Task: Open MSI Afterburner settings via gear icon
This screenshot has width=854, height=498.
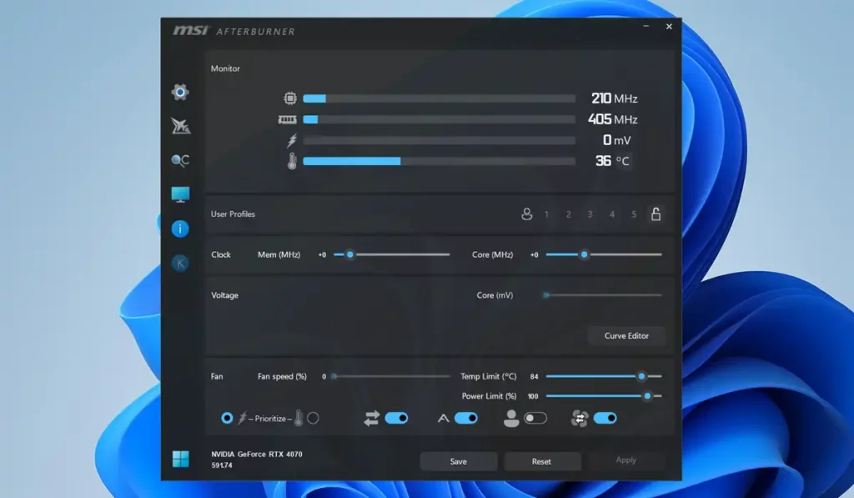Action: point(180,92)
